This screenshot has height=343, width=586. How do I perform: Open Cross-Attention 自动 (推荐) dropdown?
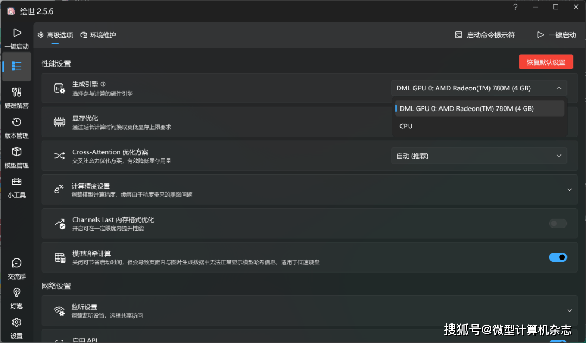click(479, 156)
